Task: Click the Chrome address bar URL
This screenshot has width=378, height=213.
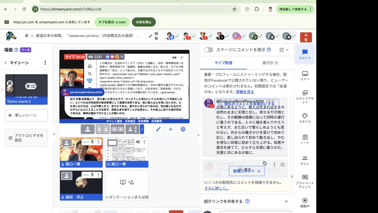Action: click(x=71, y=9)
